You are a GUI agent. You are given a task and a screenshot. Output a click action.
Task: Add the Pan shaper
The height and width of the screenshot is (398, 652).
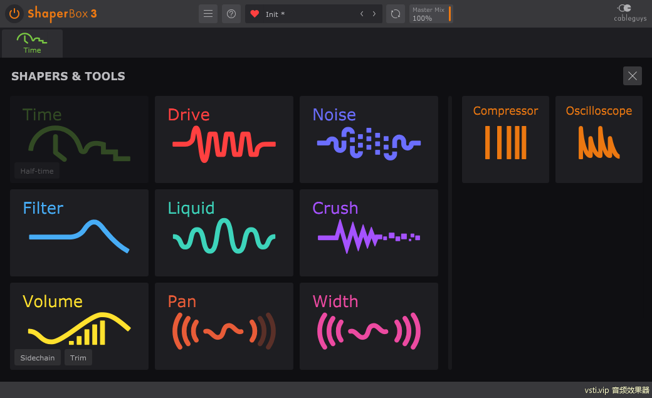[224, 326]
